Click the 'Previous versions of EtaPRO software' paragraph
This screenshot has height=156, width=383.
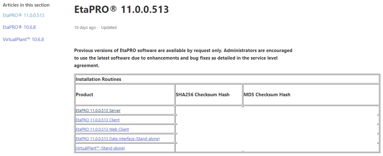tap(183, 58)
